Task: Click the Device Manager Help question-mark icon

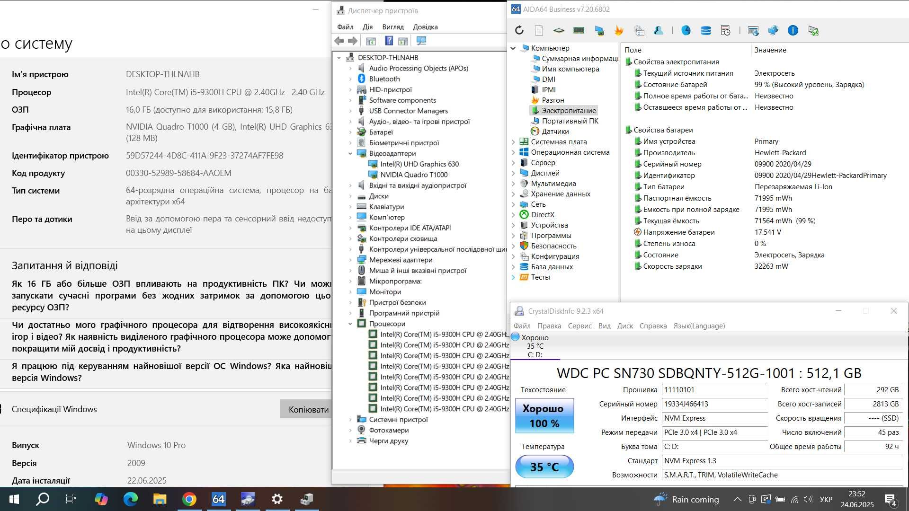Action: [x=389, y=41]
